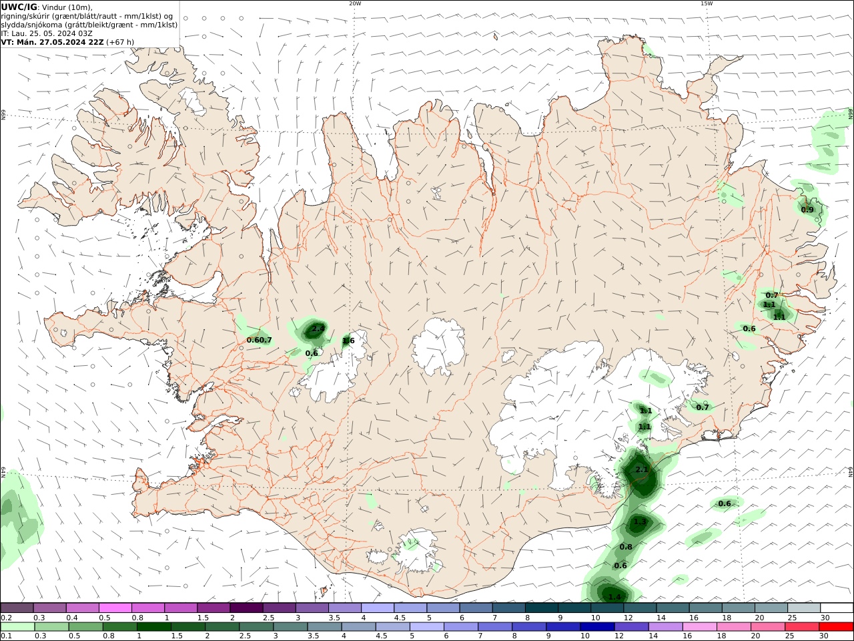
Task: Select the snow scale swatch starting at 14
Action: click(673, 608)
